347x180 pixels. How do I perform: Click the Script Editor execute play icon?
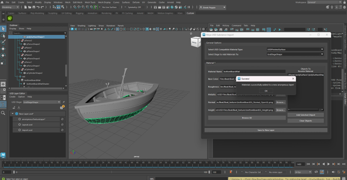click(x=279, y=29)
